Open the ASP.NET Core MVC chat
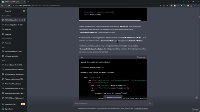Viewport: 200px width, 112px height. pyautogui.click(x=13, y=20)
